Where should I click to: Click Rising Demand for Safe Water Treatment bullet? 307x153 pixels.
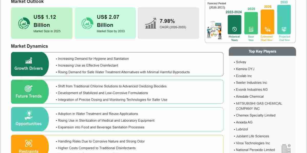124,72
